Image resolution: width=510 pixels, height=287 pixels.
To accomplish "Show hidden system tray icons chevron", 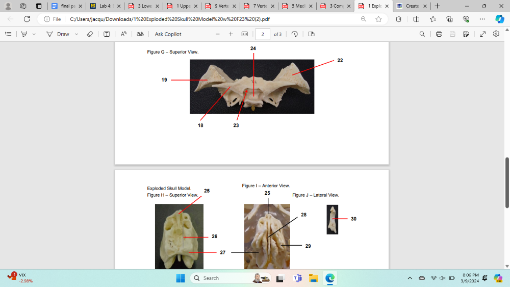I will pos(410,278).
